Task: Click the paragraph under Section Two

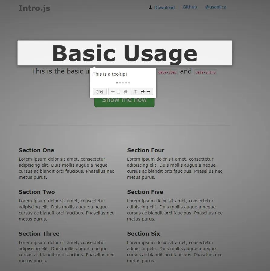Action: (67, 210)
